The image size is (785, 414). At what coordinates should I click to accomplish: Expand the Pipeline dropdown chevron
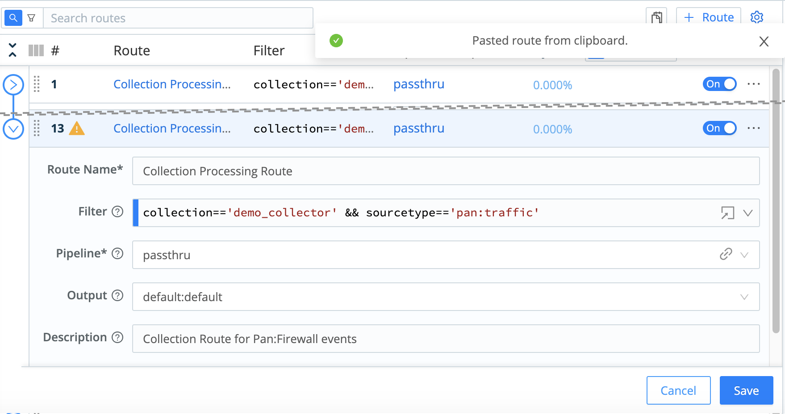(x=743, y=255)
